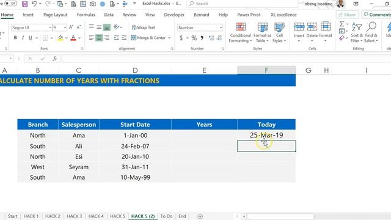This screenshot has width=391, height=220.
Task: Click the camera icon in the quick access toolbar
Action: click(x=93, y=4)
